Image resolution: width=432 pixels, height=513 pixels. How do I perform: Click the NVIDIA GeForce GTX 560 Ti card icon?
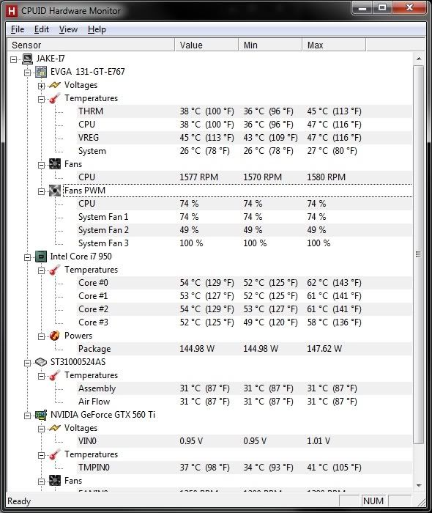[41, 415]
